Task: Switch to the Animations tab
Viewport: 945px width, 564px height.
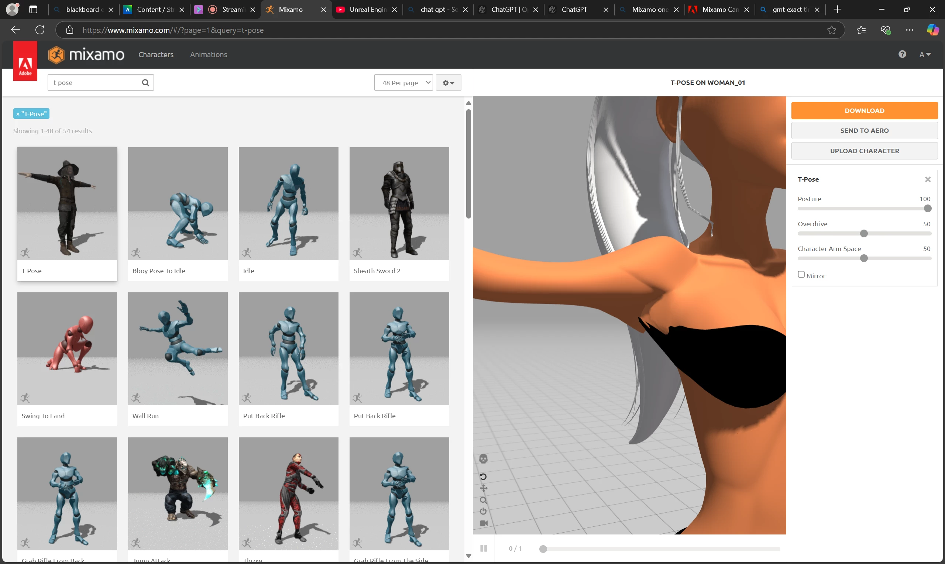Action: [x=208, y=55]
